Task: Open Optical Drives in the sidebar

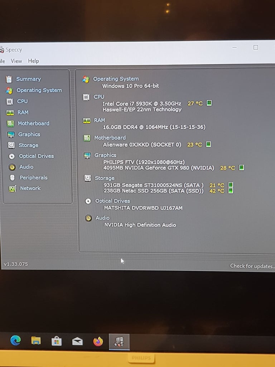Action: [36, 156]
